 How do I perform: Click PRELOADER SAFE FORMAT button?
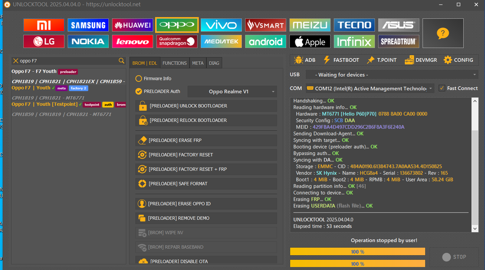206,184
